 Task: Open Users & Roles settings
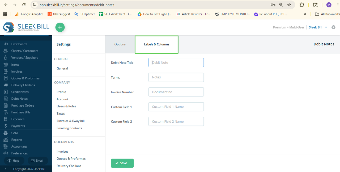point(66,106)
